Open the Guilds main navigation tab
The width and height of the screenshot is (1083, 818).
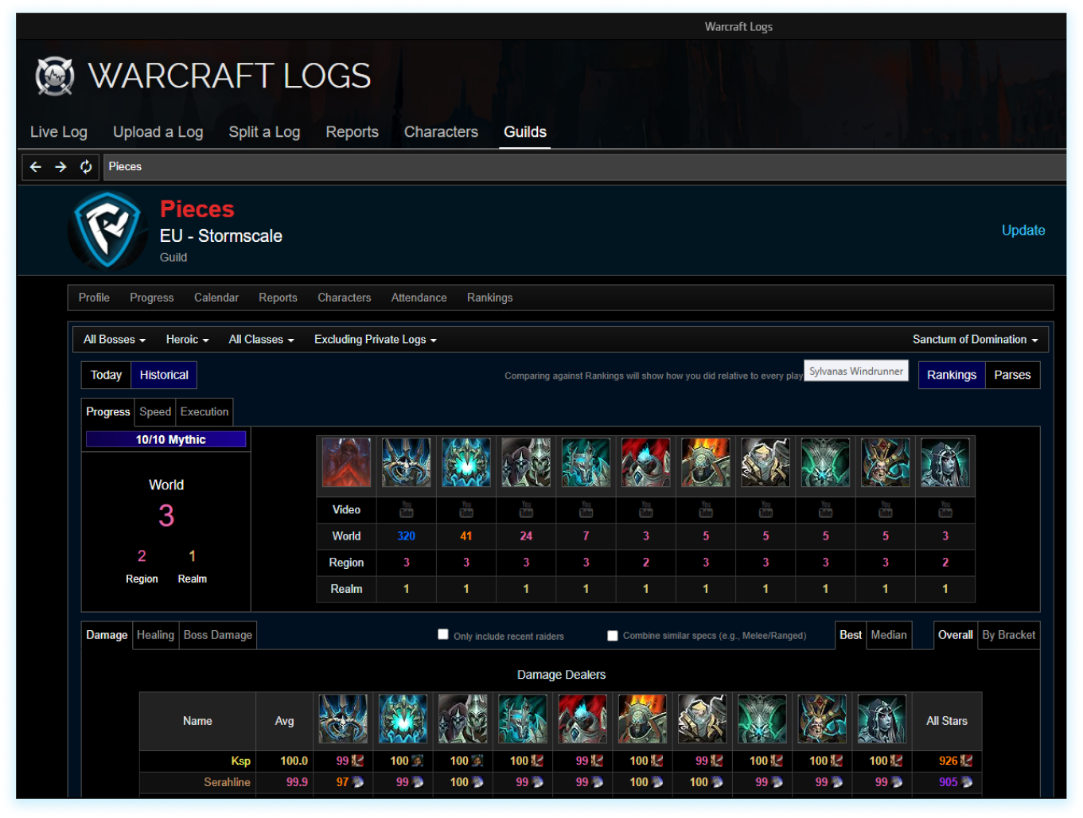525,132
